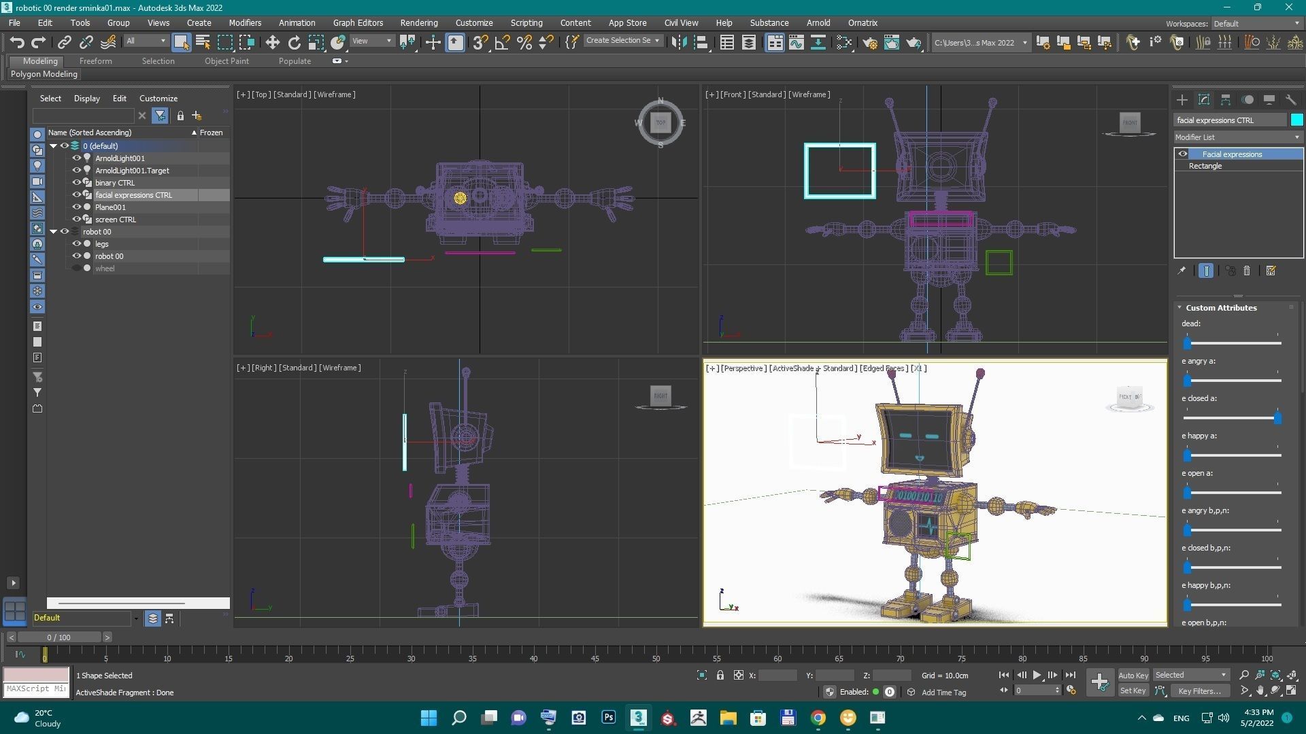Hide the legs object eye icon
The height and width of the screenshot is (734, 1306).
point(77,244)
